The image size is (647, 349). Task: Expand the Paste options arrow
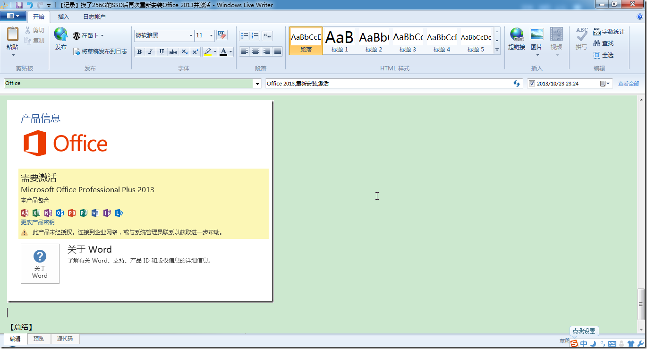13,55
